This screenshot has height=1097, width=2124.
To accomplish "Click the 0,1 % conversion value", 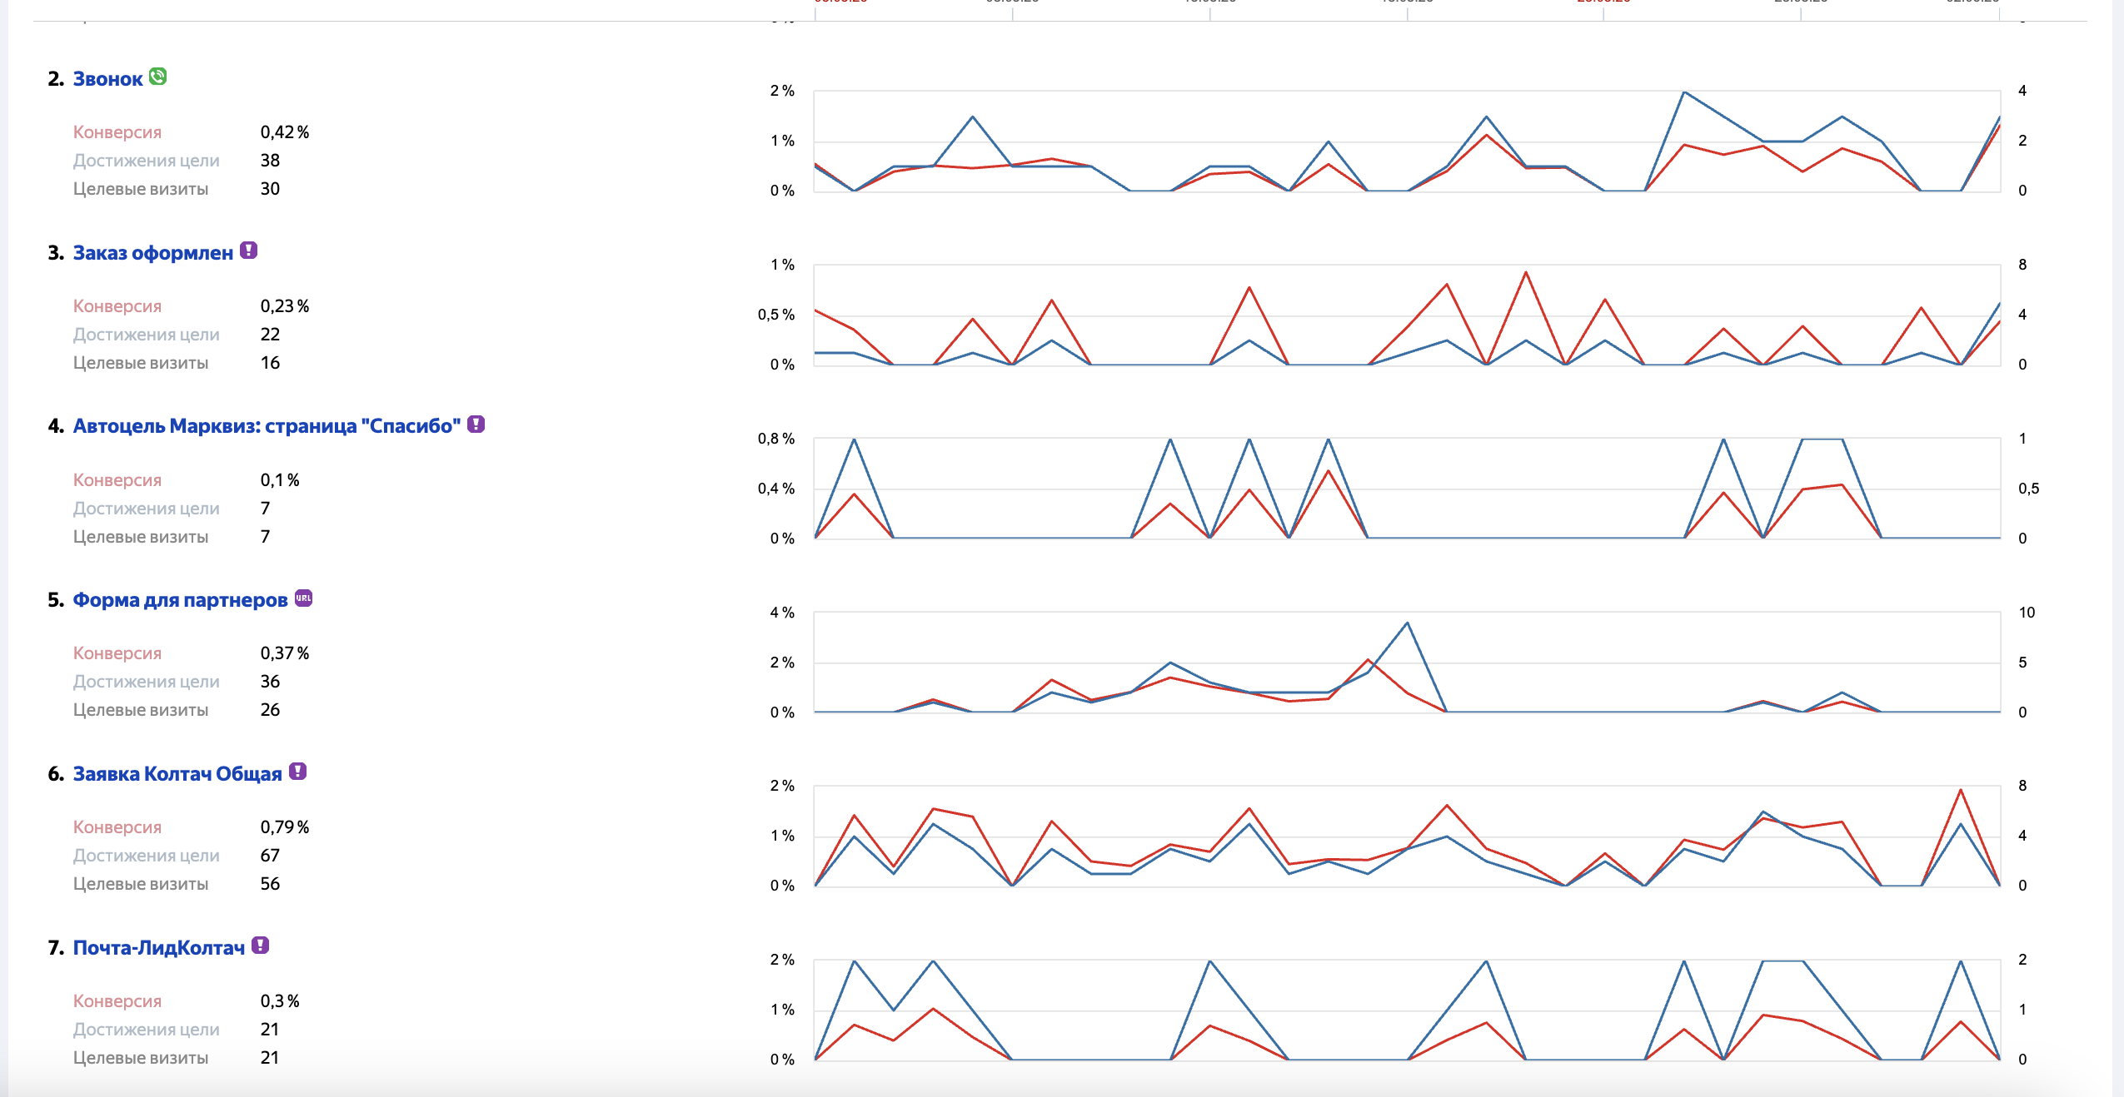I will [x=280, y=480].
